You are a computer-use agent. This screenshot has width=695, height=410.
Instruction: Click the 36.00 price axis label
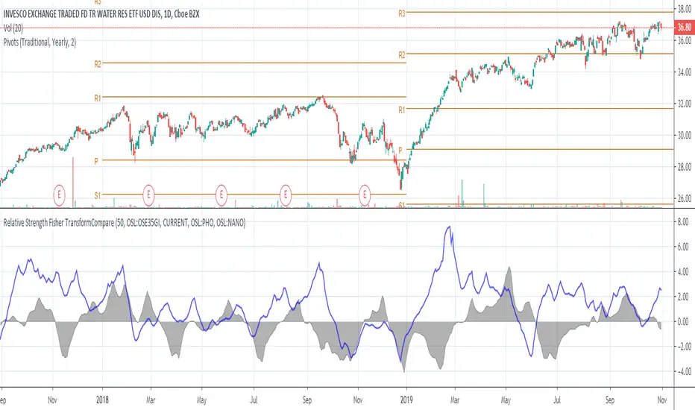pos(684,40)
